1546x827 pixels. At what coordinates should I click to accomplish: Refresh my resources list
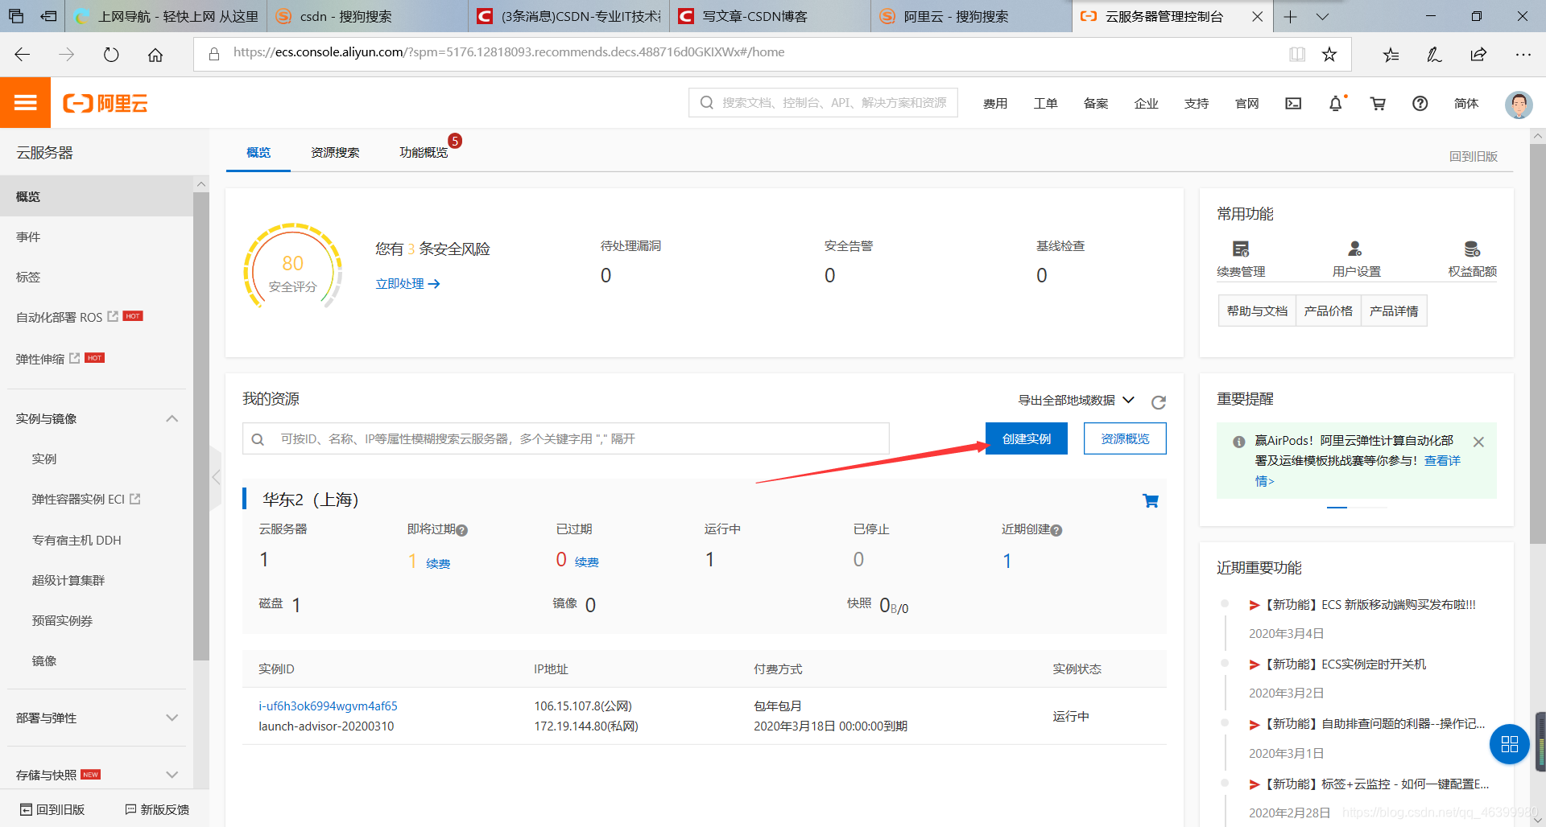pos(1159,402)
